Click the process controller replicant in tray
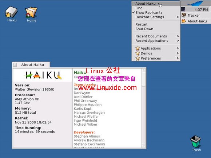 [x=183, y=9]
